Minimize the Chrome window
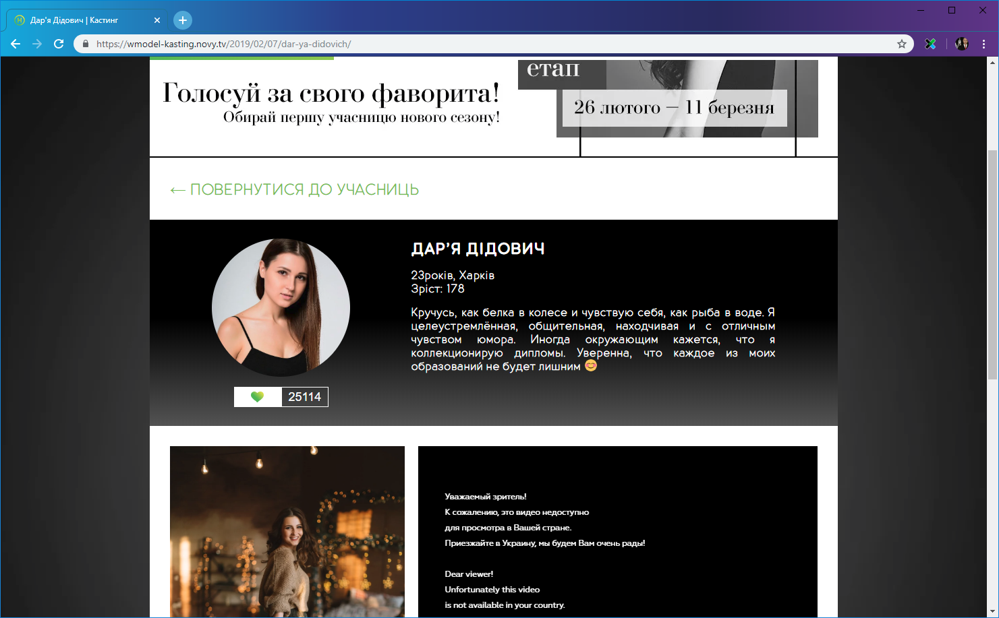This screenshot has height=618, width=999. point(921,10)
